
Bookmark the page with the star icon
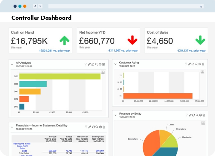[201, 6]
